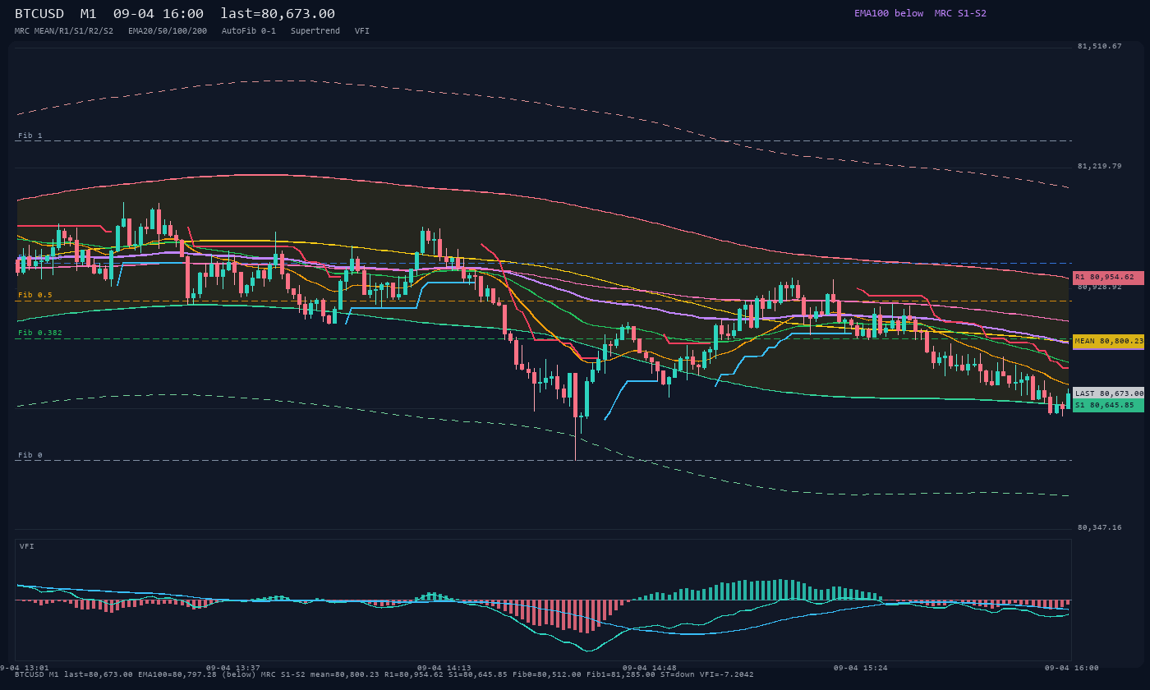Screen dimensions: 1150x690
Task: Click the 81,219.79 price axis value
Action: point(1099,166)
